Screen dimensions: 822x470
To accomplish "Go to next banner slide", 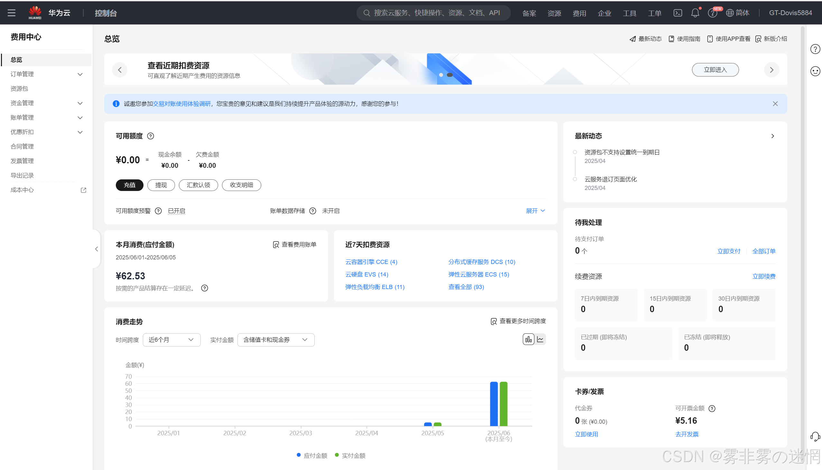I will [x=771, y=70].
